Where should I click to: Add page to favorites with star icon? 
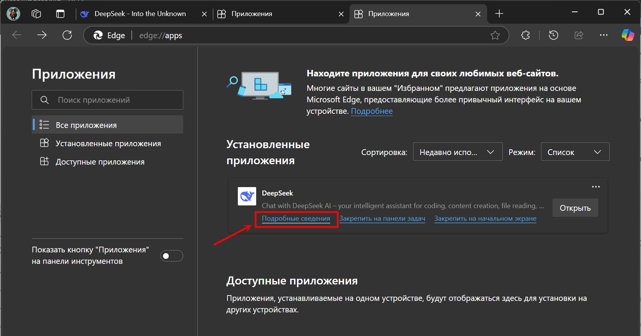click(495, 36)
